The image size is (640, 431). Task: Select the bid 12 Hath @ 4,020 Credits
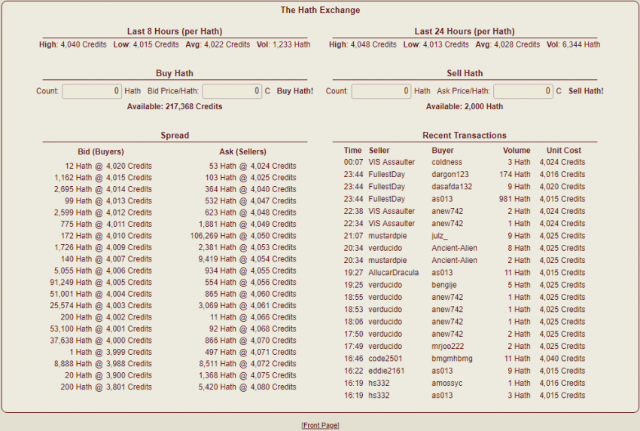[108, 166]
